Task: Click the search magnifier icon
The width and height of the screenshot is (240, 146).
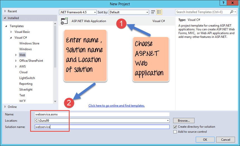Action: click(x=231, y=12)
